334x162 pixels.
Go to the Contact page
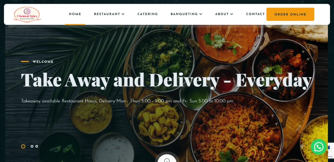255,14
